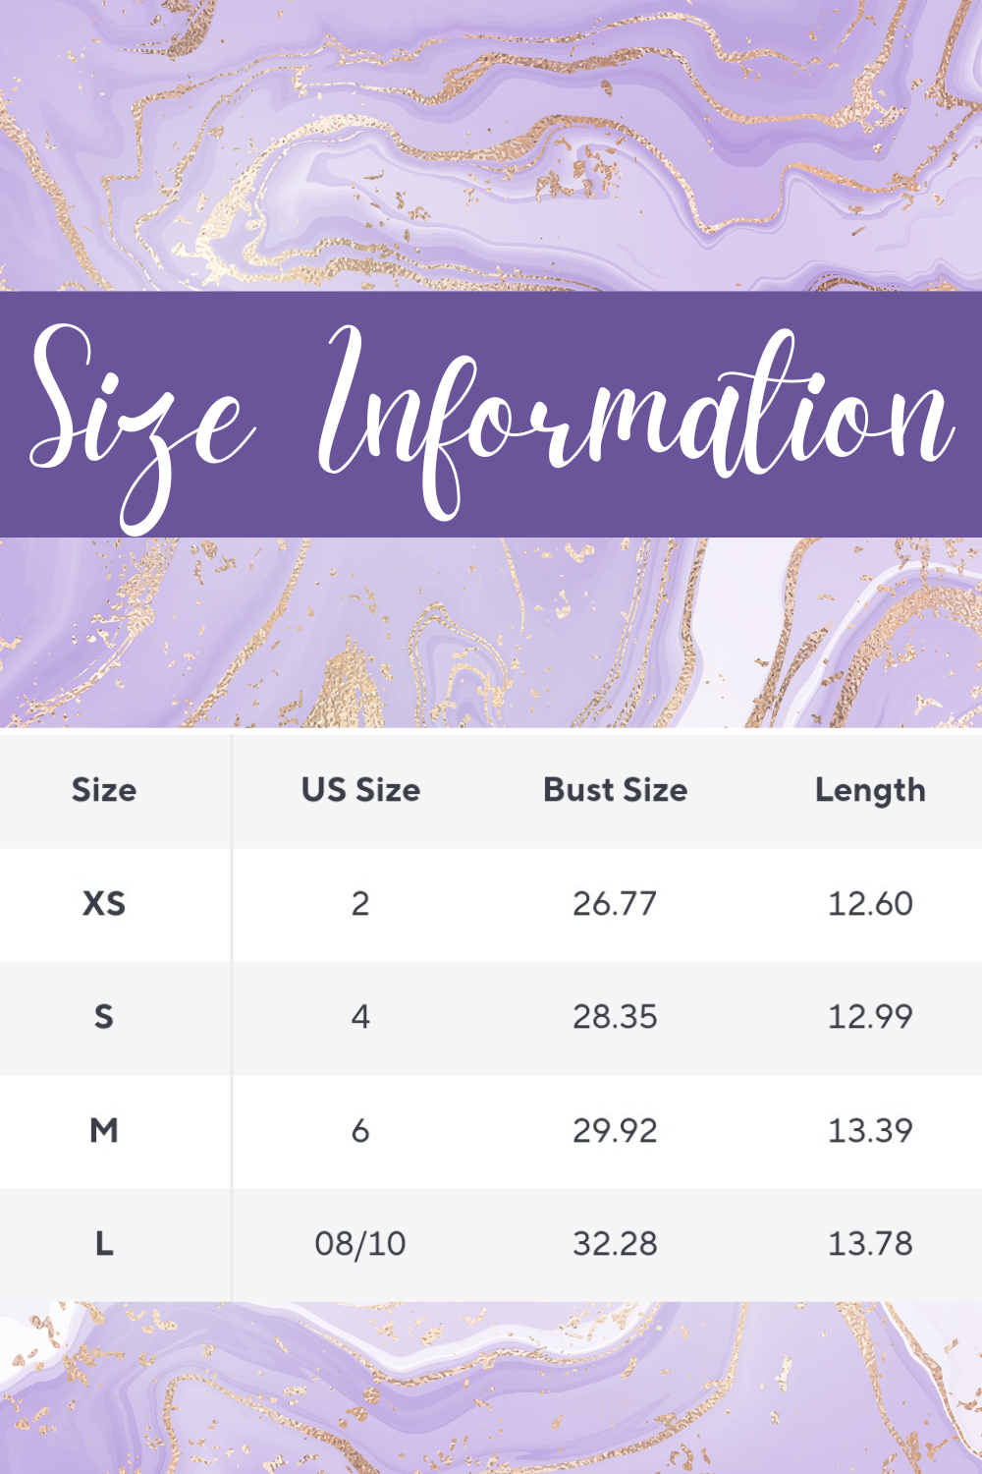Click the "US Size" column header
Viewport: 982px width, 1474px height.
[x=360, y=790]
